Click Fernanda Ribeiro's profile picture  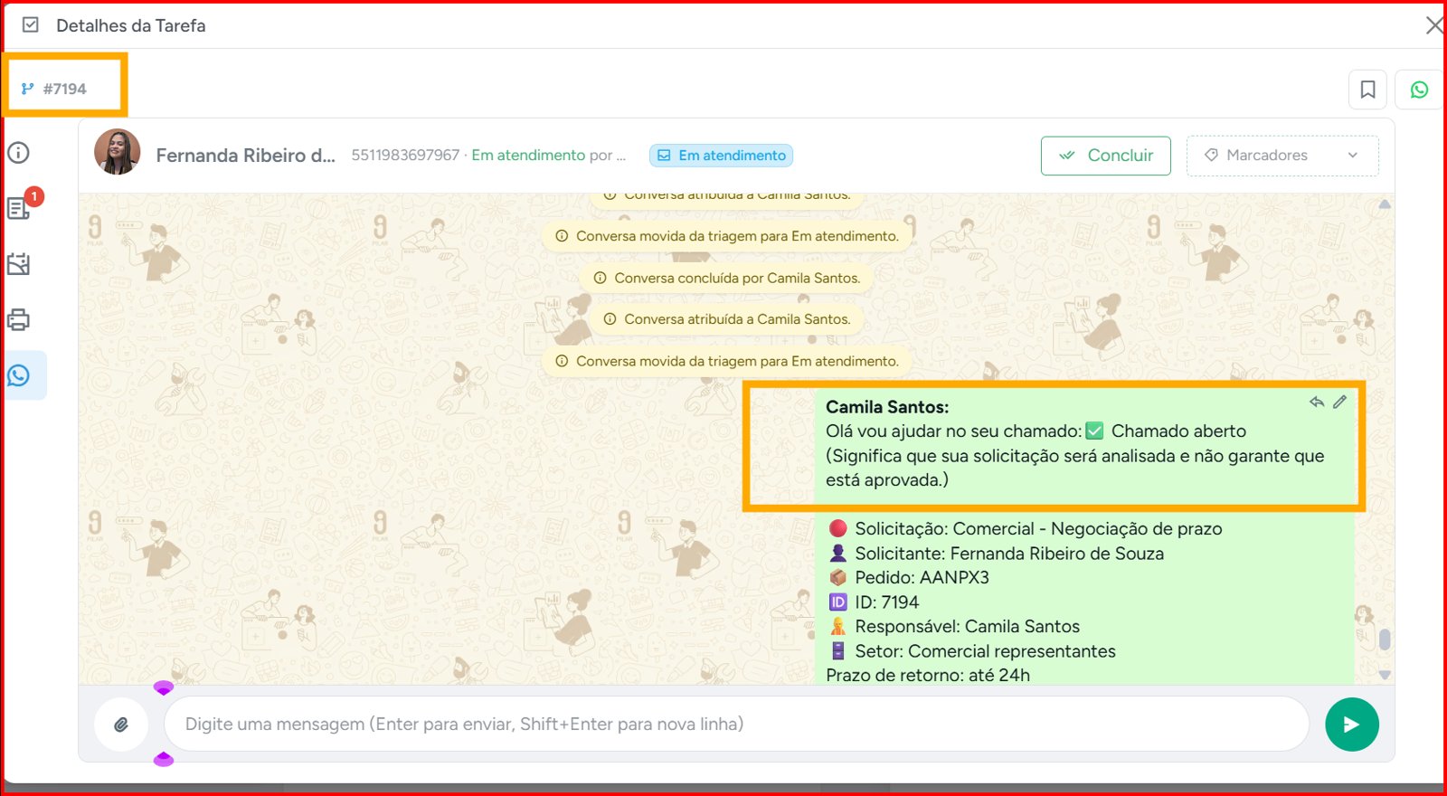click(118, 152)
